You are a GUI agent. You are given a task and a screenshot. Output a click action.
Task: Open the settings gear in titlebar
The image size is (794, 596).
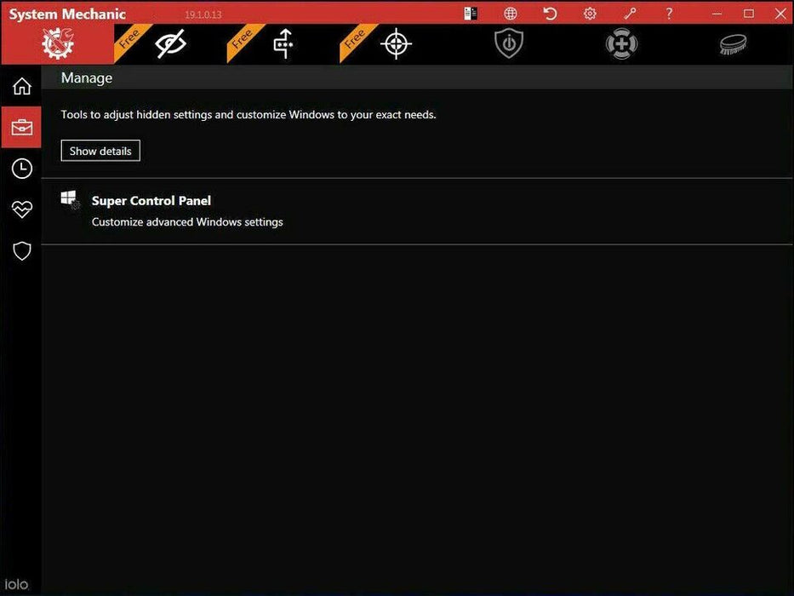pyautogui.click(x=590, y=14)
